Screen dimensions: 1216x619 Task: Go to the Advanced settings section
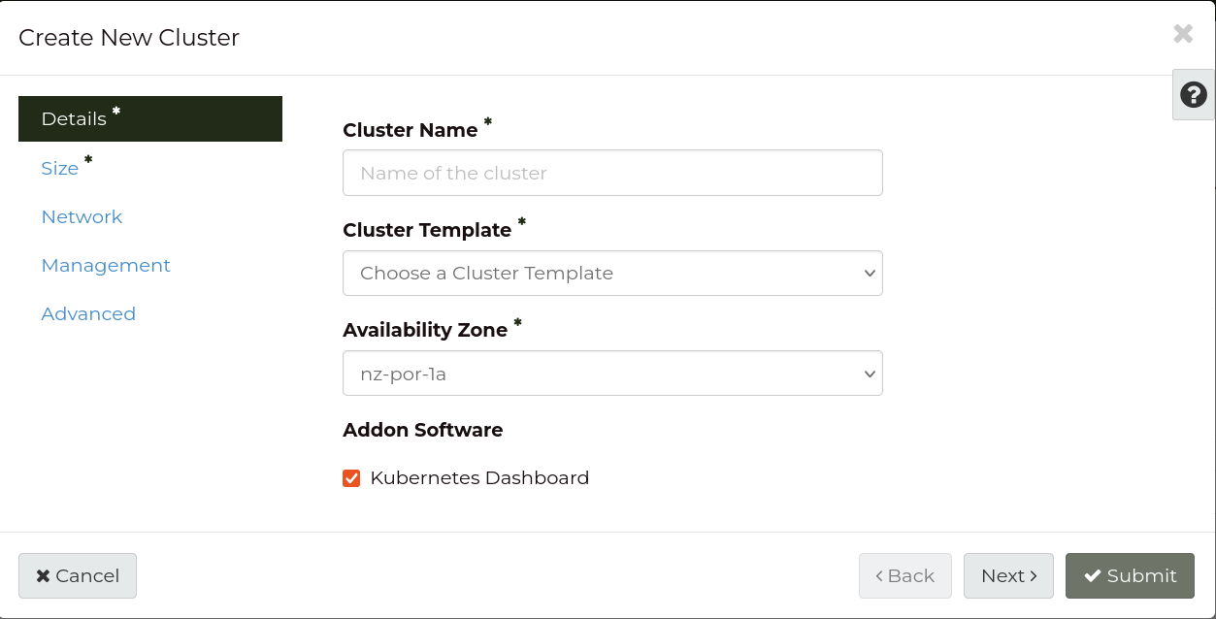(x=88, y=313)
